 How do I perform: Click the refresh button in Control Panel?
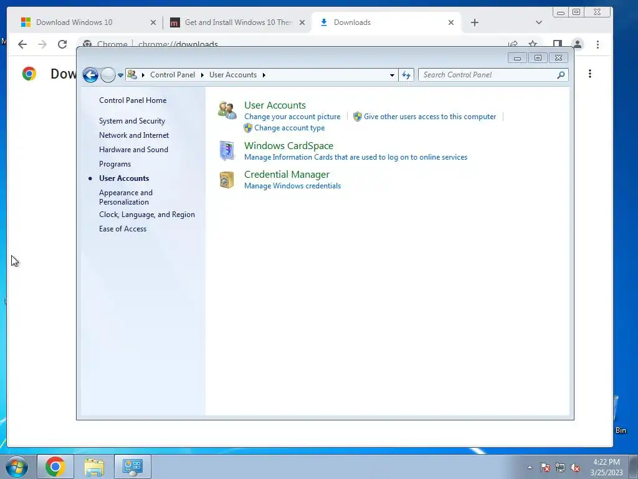(406, 75)
